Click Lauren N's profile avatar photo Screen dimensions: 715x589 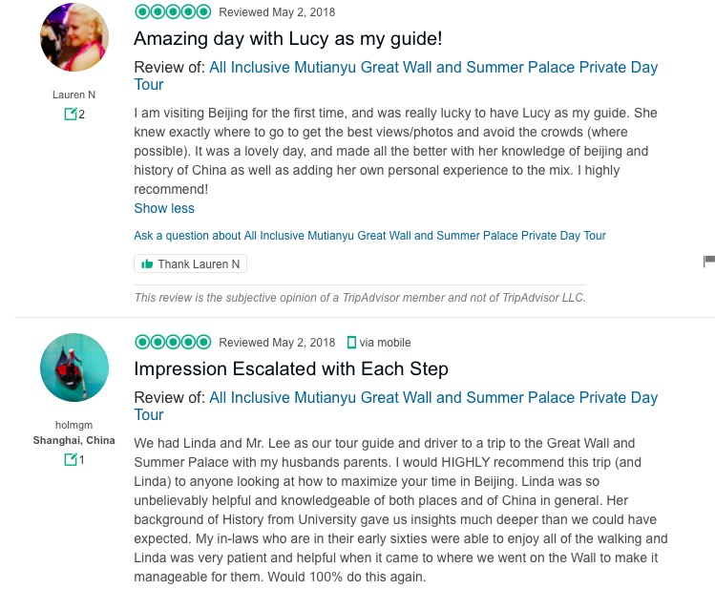(74, 37)
